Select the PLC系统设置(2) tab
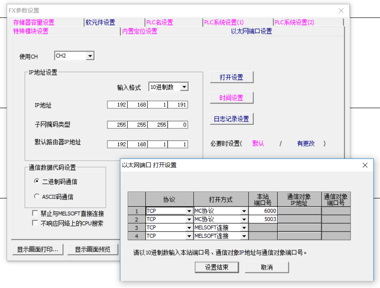The width and height of the screenshot is (380, 288). tap(294, 23)
